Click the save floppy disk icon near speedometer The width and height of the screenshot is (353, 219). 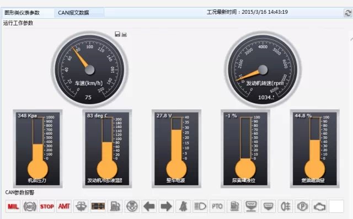117,34
